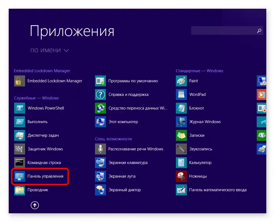The height and width of the screenshot is (222, 275).
Task: Click the 'Экранная клавиатура' text label
Action: pos(128,163)
